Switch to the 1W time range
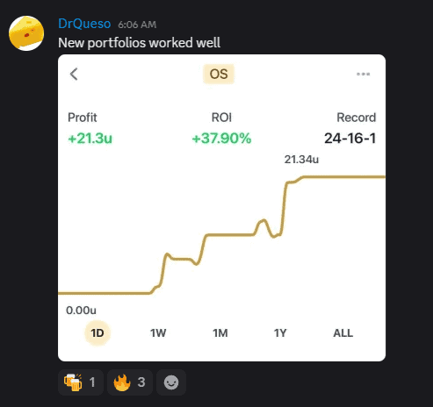 point(158,333)
